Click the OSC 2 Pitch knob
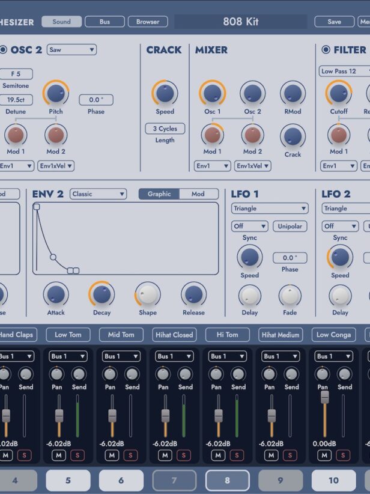Screen dimensions: 370x494 pyautogui.click(x=56, y=93)
